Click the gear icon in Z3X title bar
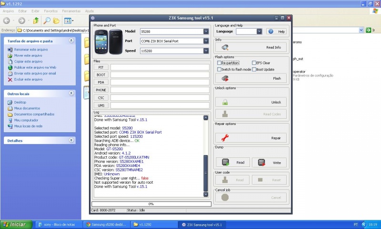381x229 pixels. pos(93,18)
